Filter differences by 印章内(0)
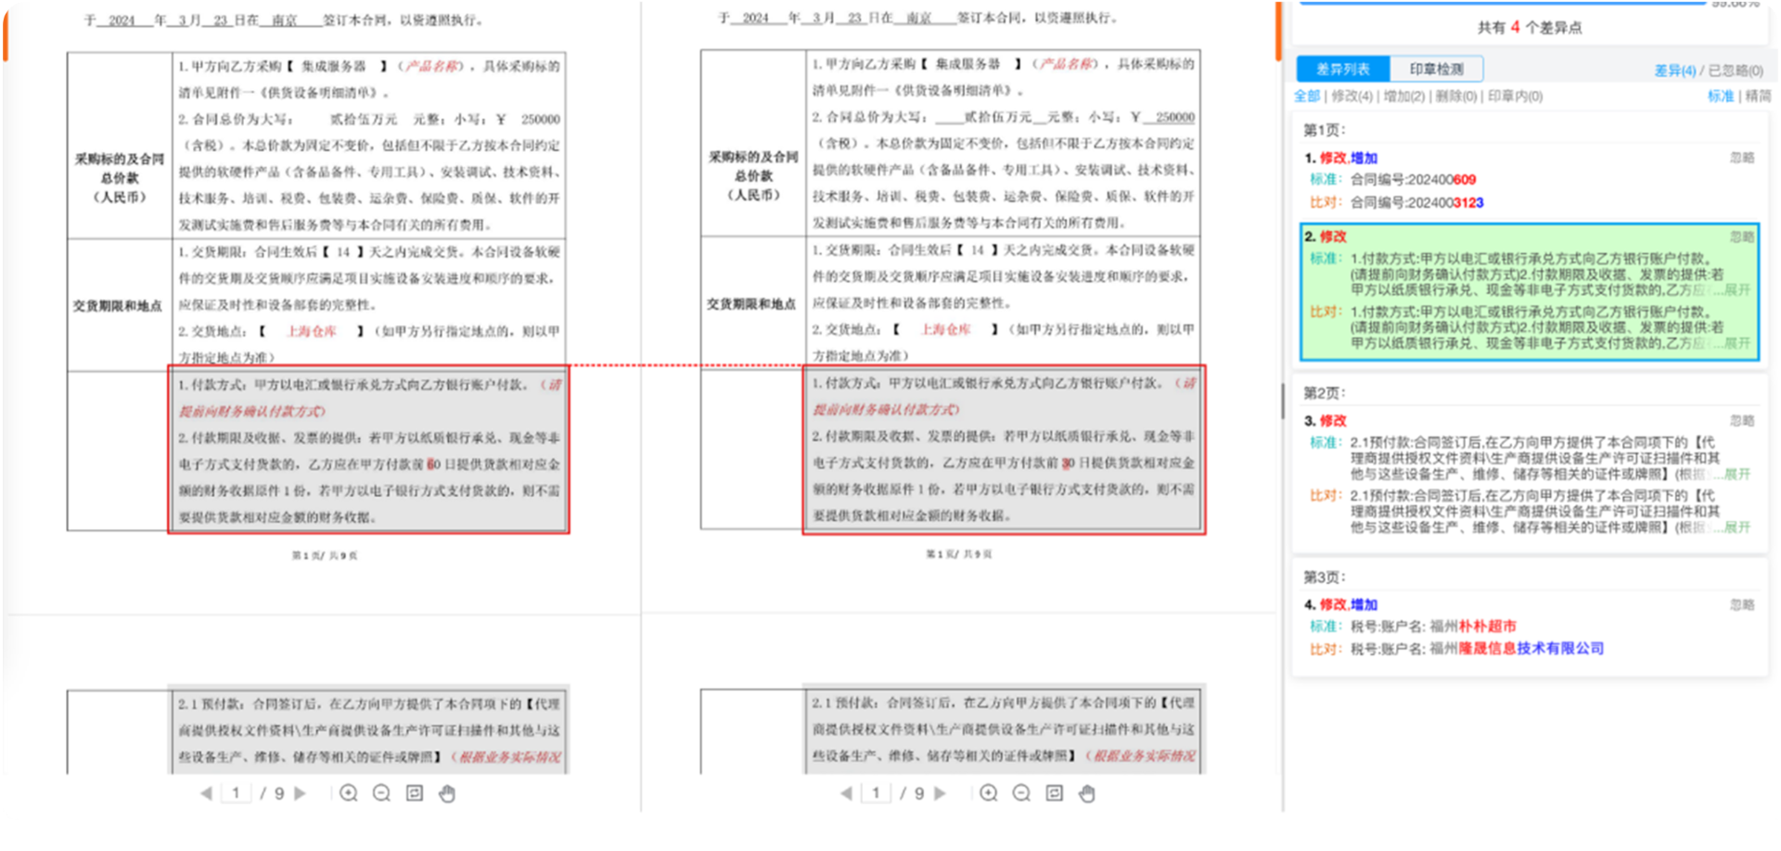 [1515, 96]
